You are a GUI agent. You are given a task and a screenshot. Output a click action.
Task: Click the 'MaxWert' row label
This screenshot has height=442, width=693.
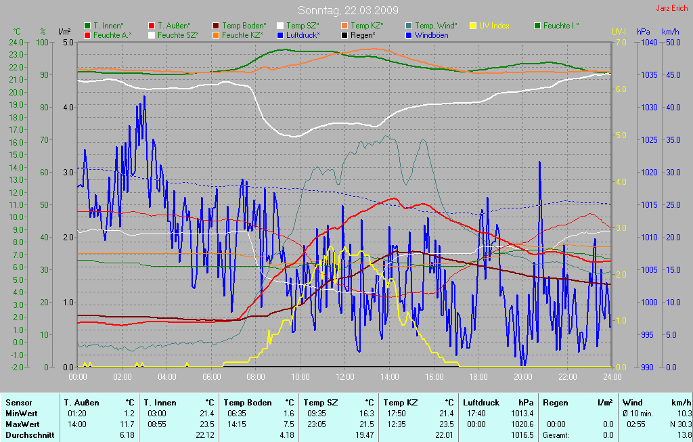point(22,424)
